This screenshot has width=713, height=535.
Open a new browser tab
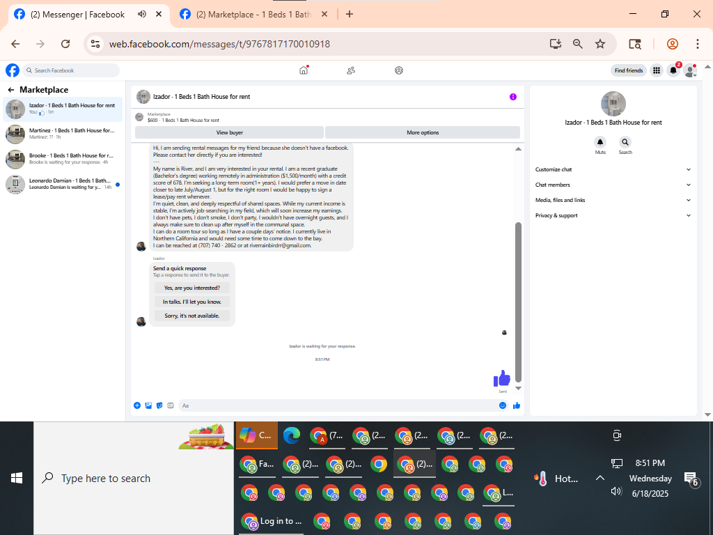pyautogui.click(x=350, y=14)
